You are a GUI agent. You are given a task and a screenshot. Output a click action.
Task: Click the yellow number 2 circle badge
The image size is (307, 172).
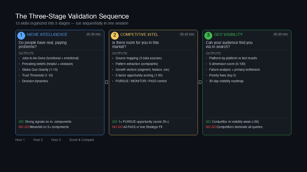[x=115, y=35]
